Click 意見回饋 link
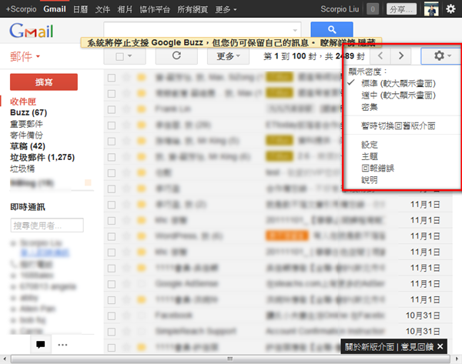 point(417,347)
